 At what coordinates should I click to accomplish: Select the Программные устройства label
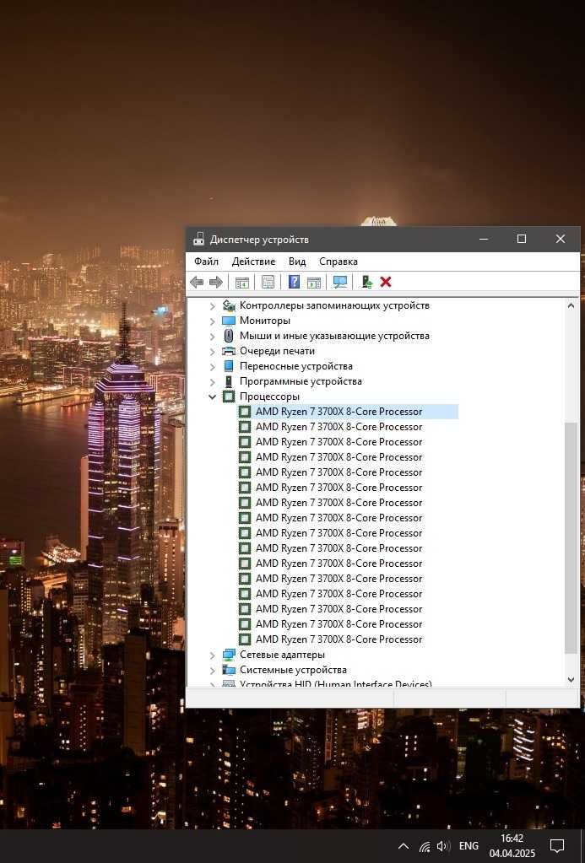(301, 381)
